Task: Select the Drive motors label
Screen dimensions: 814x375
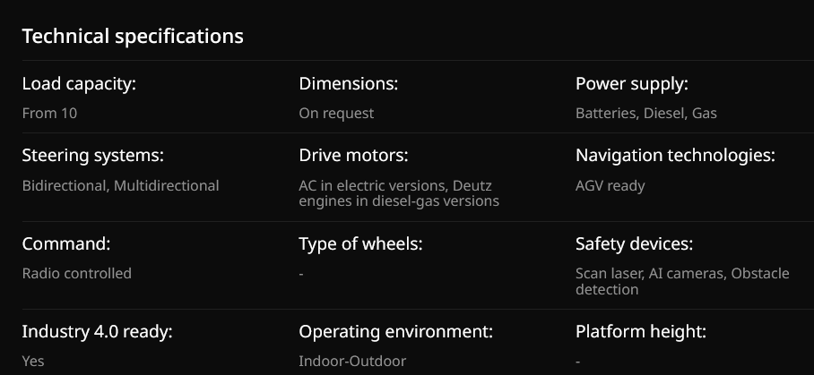Action: click(x=353, y=156)
